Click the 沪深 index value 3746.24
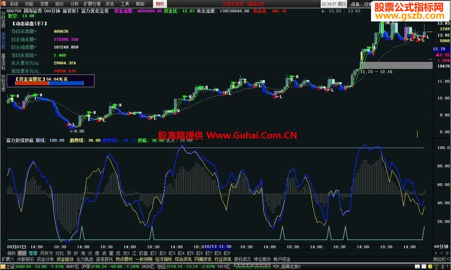This screenshot has width=451, height=270. pyautogui.click(x=98, y=267)
